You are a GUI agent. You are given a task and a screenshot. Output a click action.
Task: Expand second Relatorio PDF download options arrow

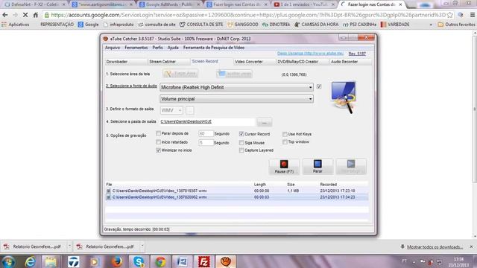tap(142, 246)
